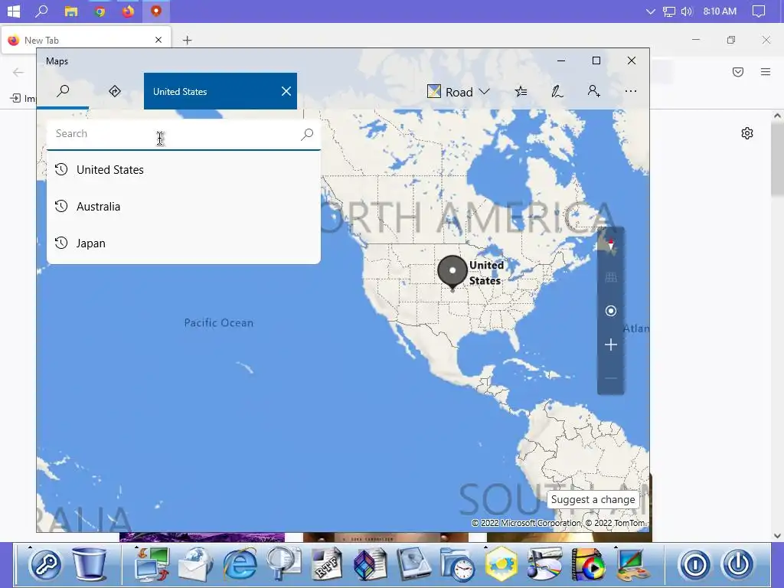Toggle the tilt map view control
Viewport: 784px width, 588px height.
pos(610,277)
